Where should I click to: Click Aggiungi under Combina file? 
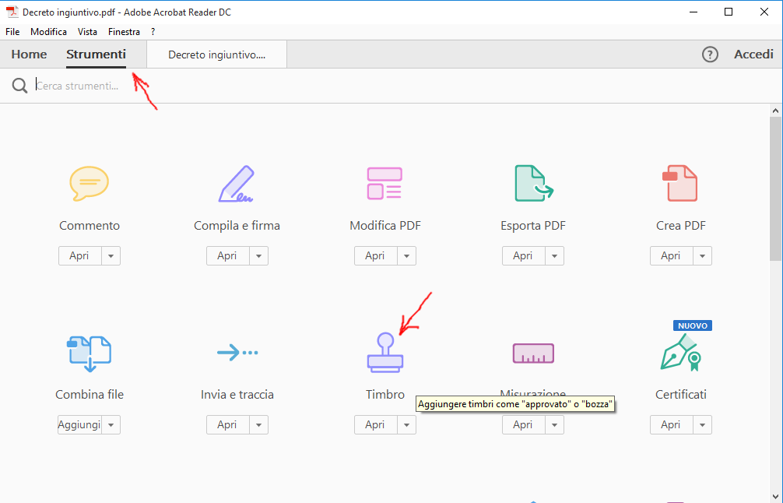coord(80,424)
